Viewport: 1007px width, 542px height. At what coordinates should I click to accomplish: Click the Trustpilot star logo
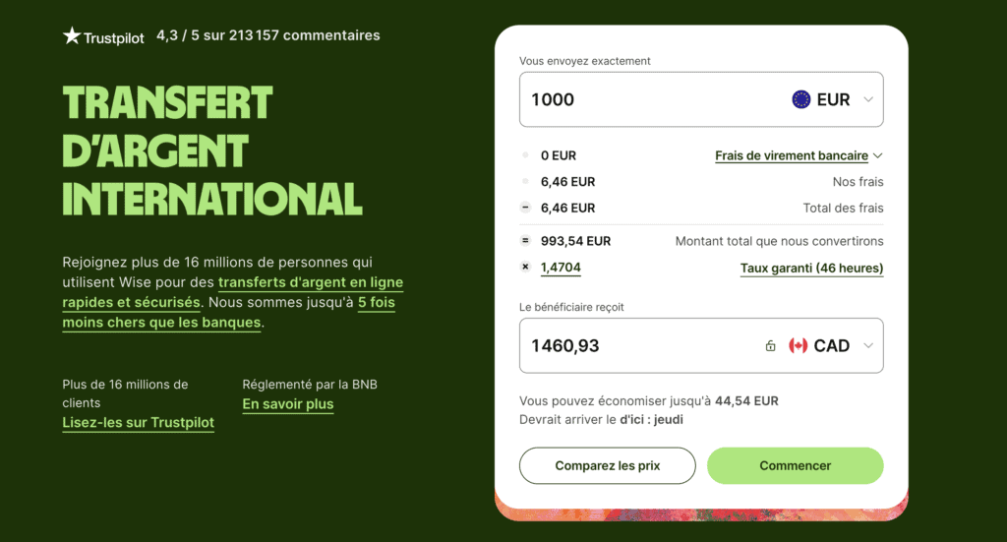pyautogui.click(x=72, y=36)
